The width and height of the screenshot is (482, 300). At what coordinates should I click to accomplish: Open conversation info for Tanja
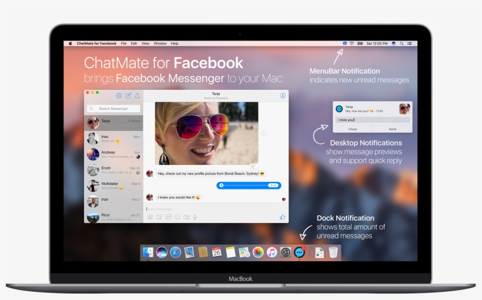pos(283,96)
